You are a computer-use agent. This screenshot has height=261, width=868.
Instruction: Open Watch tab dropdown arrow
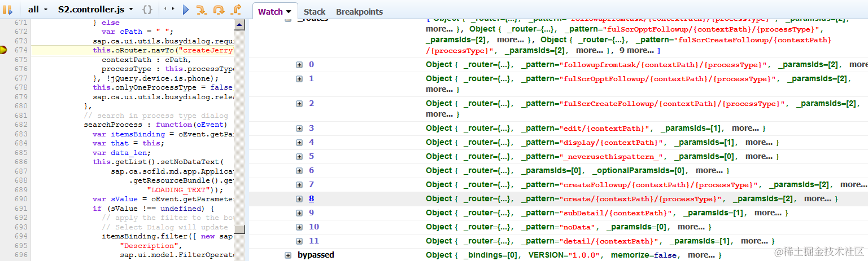289,11
